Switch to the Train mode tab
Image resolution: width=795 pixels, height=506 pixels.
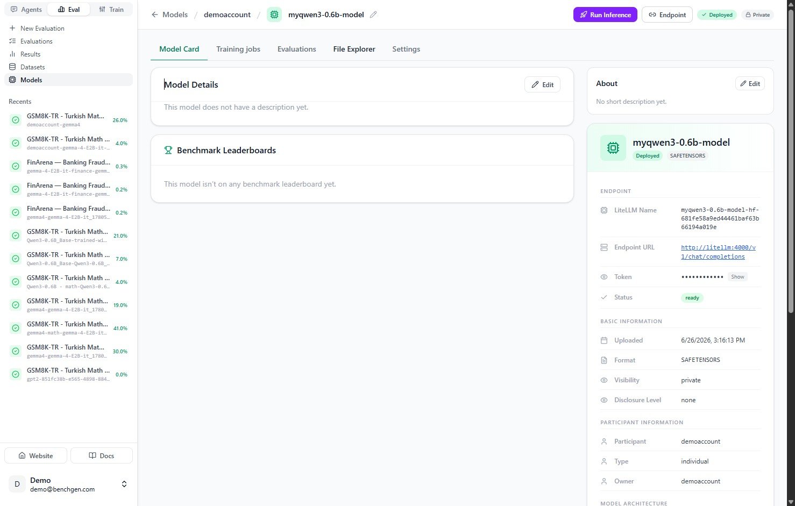pyautogui.click(x=111, y=10)
